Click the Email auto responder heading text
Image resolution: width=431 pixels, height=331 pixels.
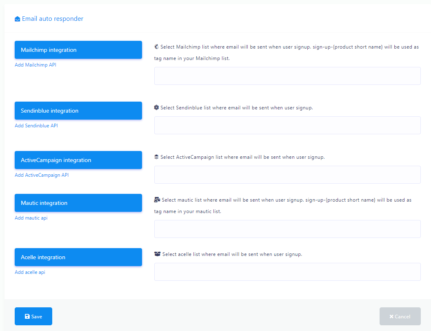coord(53,19)
